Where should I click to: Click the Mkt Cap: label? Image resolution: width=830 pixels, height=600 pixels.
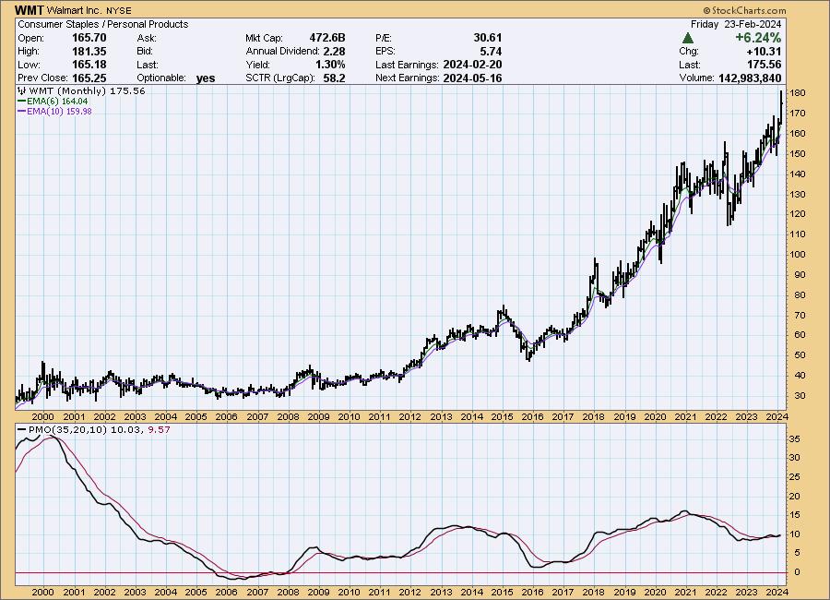(x=264, y=38)
